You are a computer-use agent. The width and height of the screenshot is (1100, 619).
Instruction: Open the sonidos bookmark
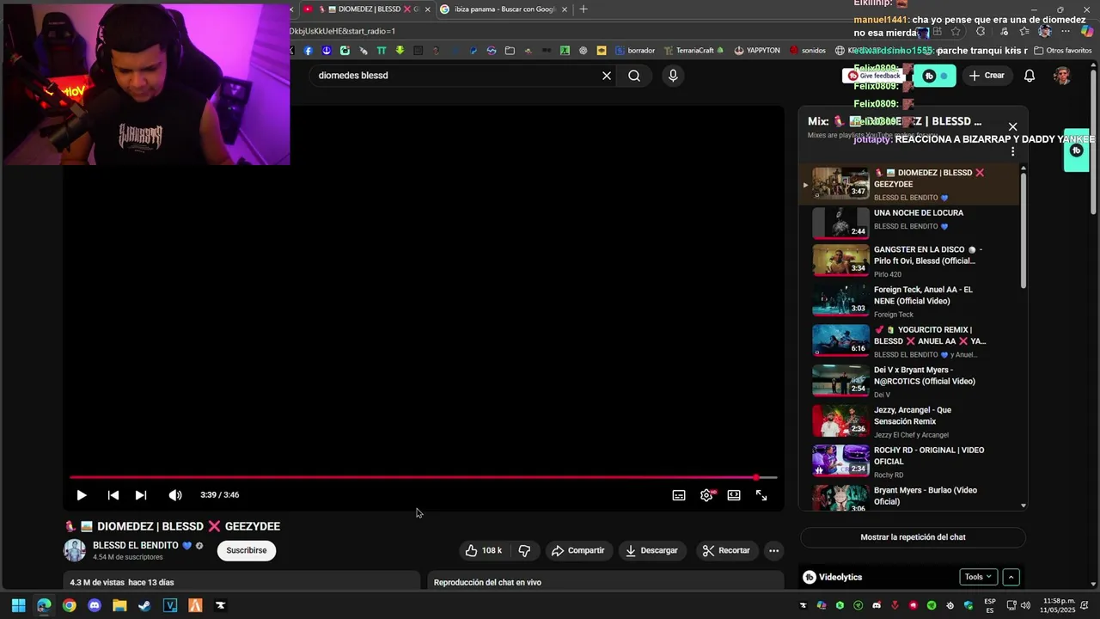pyautogui.click(x=808, y=51)
